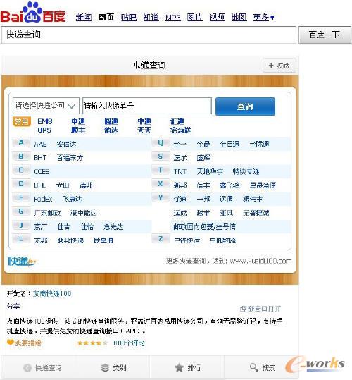This screenshot has width=352, height=380.
Task: Click the 快递查询 bottom tab
Action: click(x=42, y=368)
